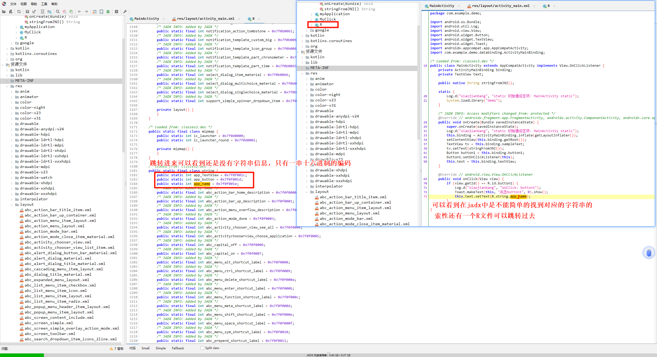Switch code view to Smali
Screen dimensions: 657x357
tap(146, 348)
